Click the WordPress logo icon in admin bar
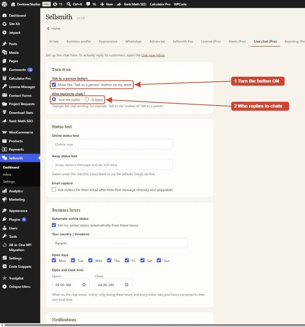The image size is (305, 327). point(4,4)
